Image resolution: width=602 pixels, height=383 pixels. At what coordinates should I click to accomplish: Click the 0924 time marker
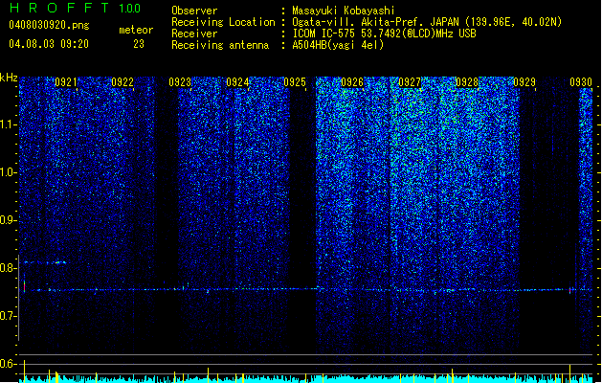[237, 81]
